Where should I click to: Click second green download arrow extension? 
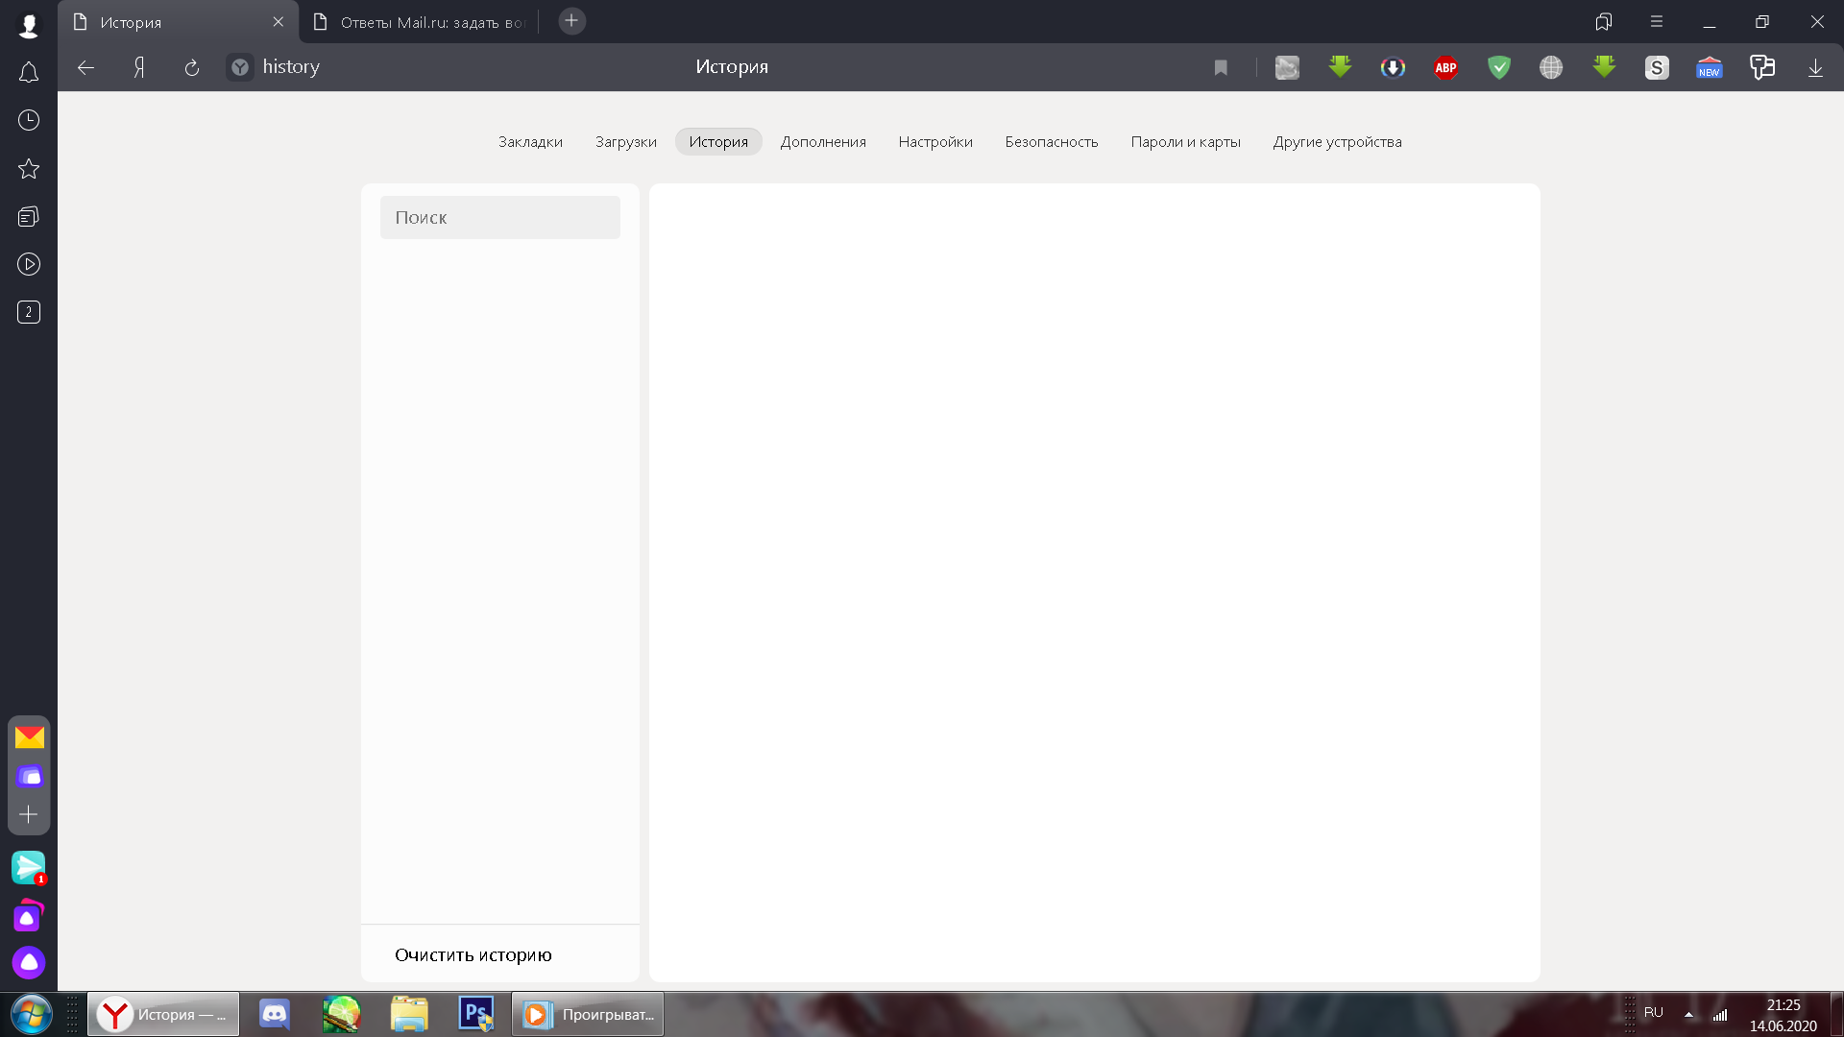1604,67
